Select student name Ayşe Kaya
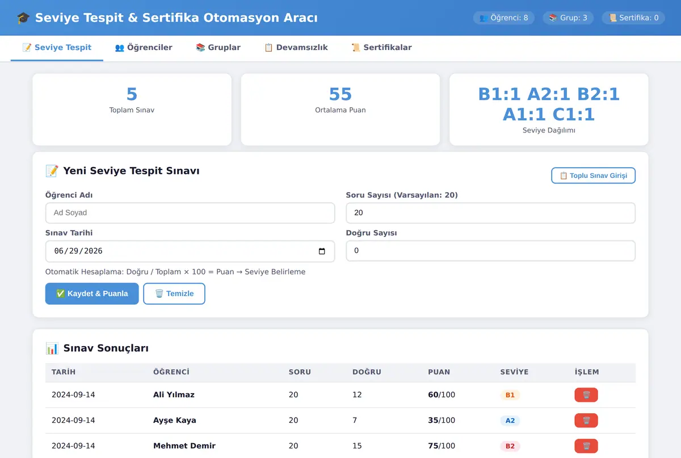This screenshot has height=458, width=681. [x=175, y=420]
